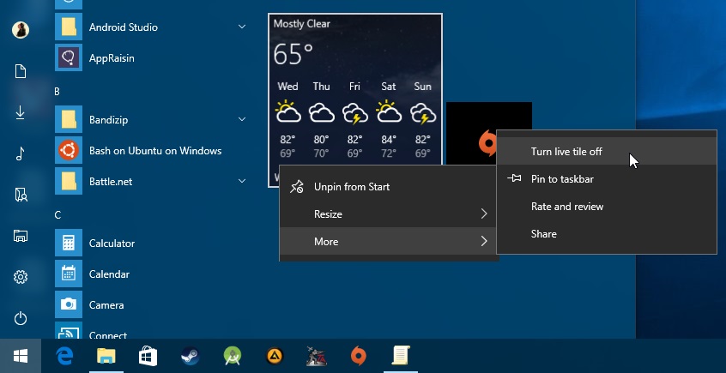This screenshot has width=726, height=373.
Task: Expand the Android Studio folder chevron
Action: point(242,27)
